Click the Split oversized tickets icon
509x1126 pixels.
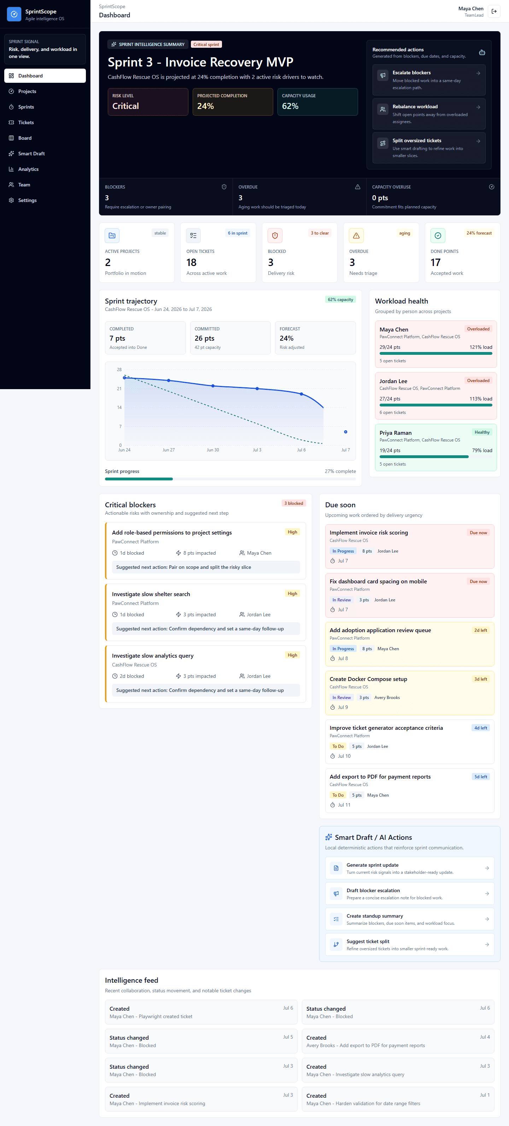point(383,143)
